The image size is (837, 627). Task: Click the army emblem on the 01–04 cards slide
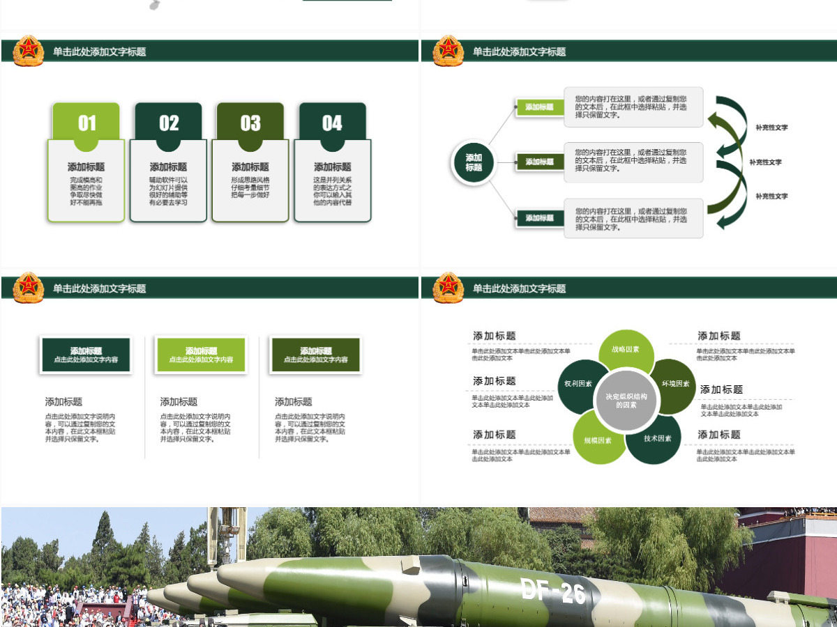click(x=29, y=51)
